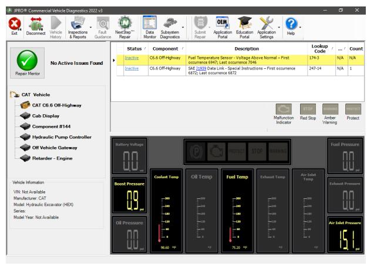
Task: Click lookup code 247-14
Action: [315, 68]
